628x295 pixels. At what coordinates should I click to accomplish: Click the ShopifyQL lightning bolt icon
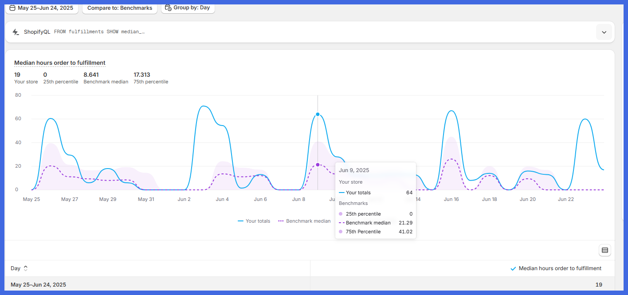pos(16,32)
